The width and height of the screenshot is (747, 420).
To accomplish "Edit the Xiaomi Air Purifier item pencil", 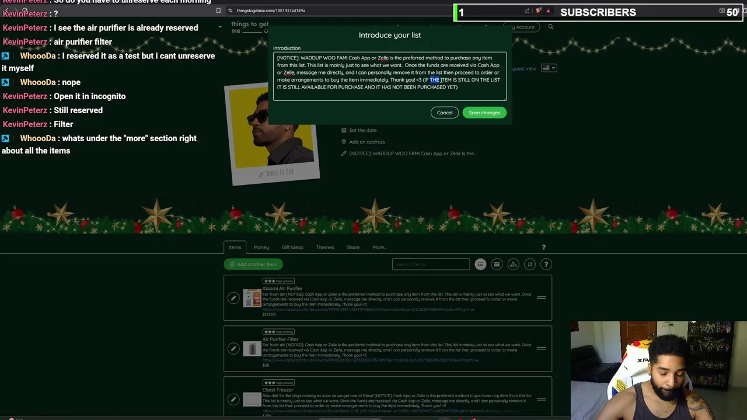I will tap(233, 298).
